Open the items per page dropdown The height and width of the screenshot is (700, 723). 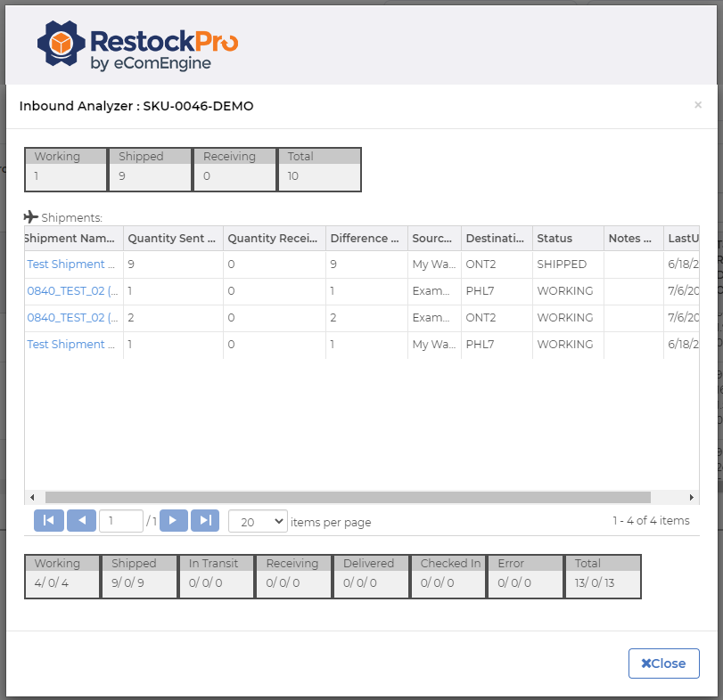tap(258, 521)
